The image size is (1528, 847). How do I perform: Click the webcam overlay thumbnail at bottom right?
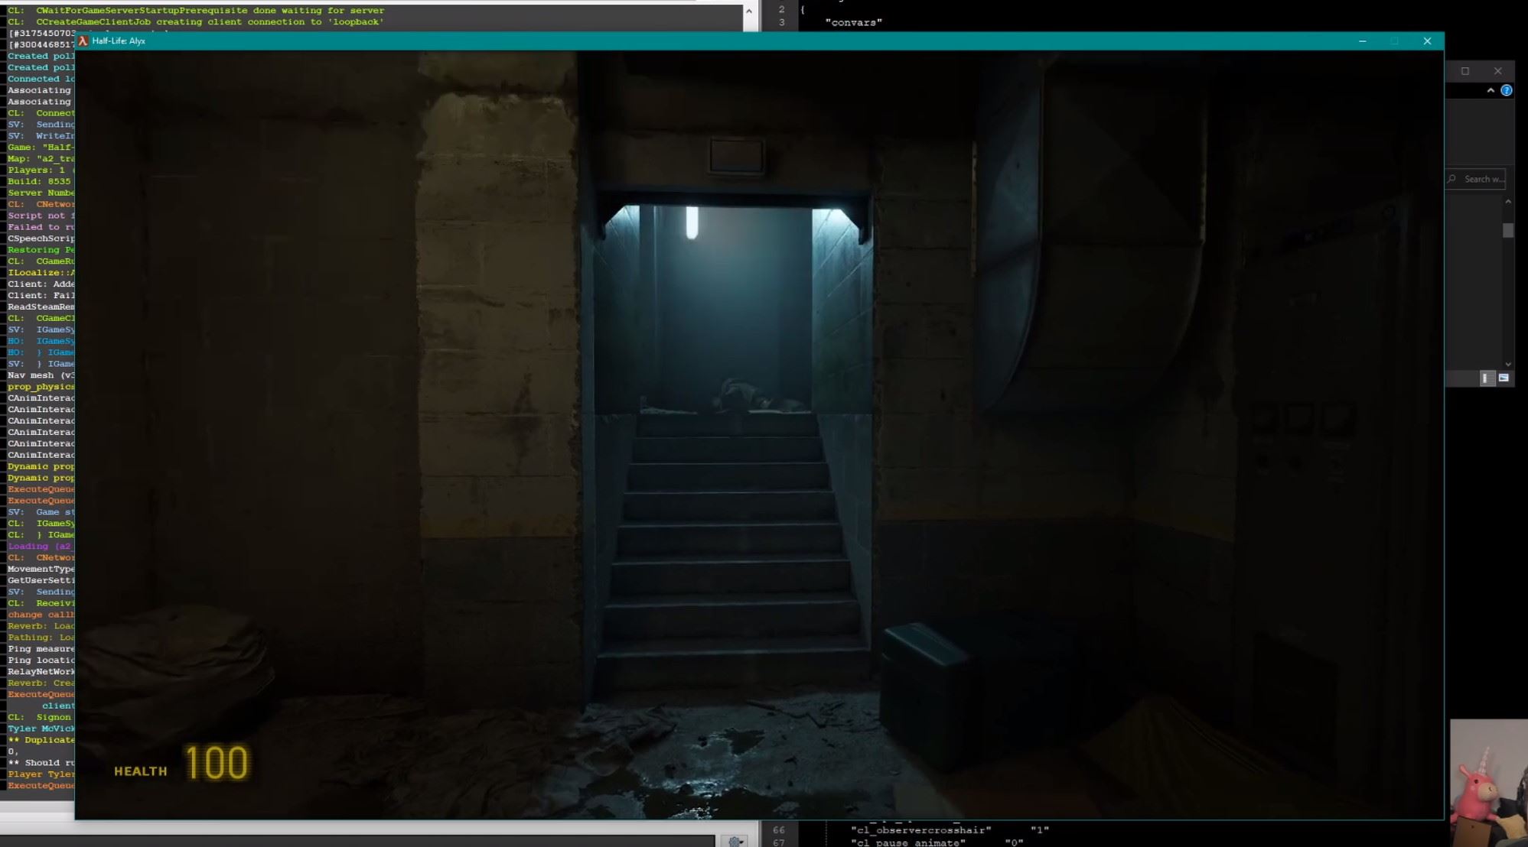click(x=1488, y=782)
